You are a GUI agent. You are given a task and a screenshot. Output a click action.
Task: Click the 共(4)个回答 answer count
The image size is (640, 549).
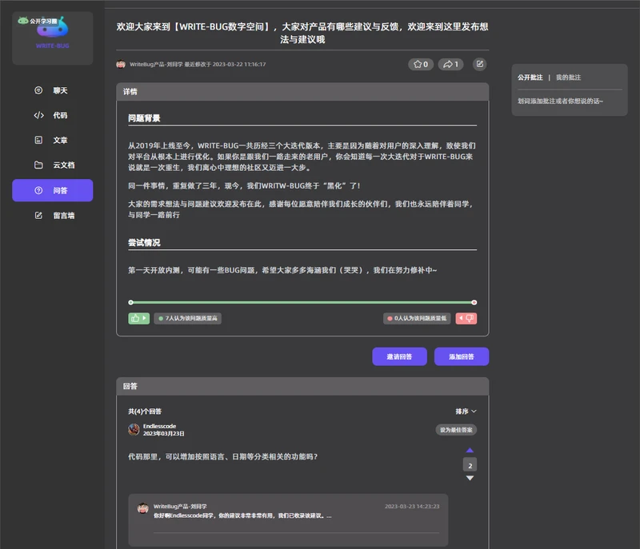click(x=145, y=412)
